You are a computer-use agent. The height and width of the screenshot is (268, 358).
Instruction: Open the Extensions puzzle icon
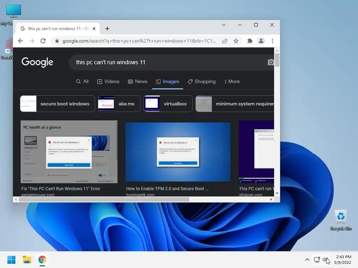pos(250,41)
